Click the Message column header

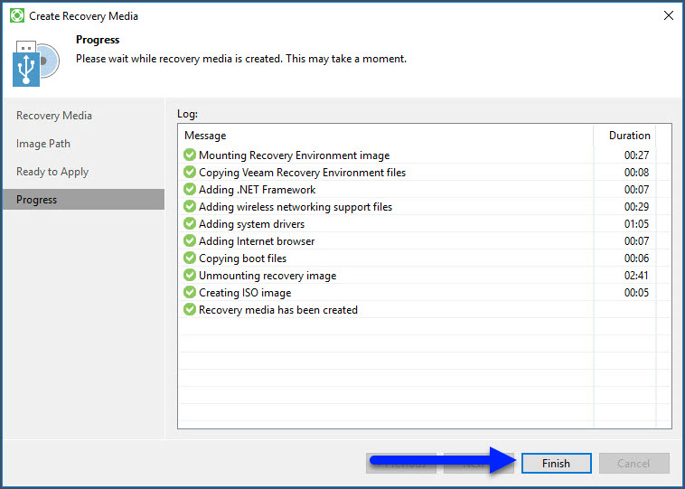[x=205, y=136]
